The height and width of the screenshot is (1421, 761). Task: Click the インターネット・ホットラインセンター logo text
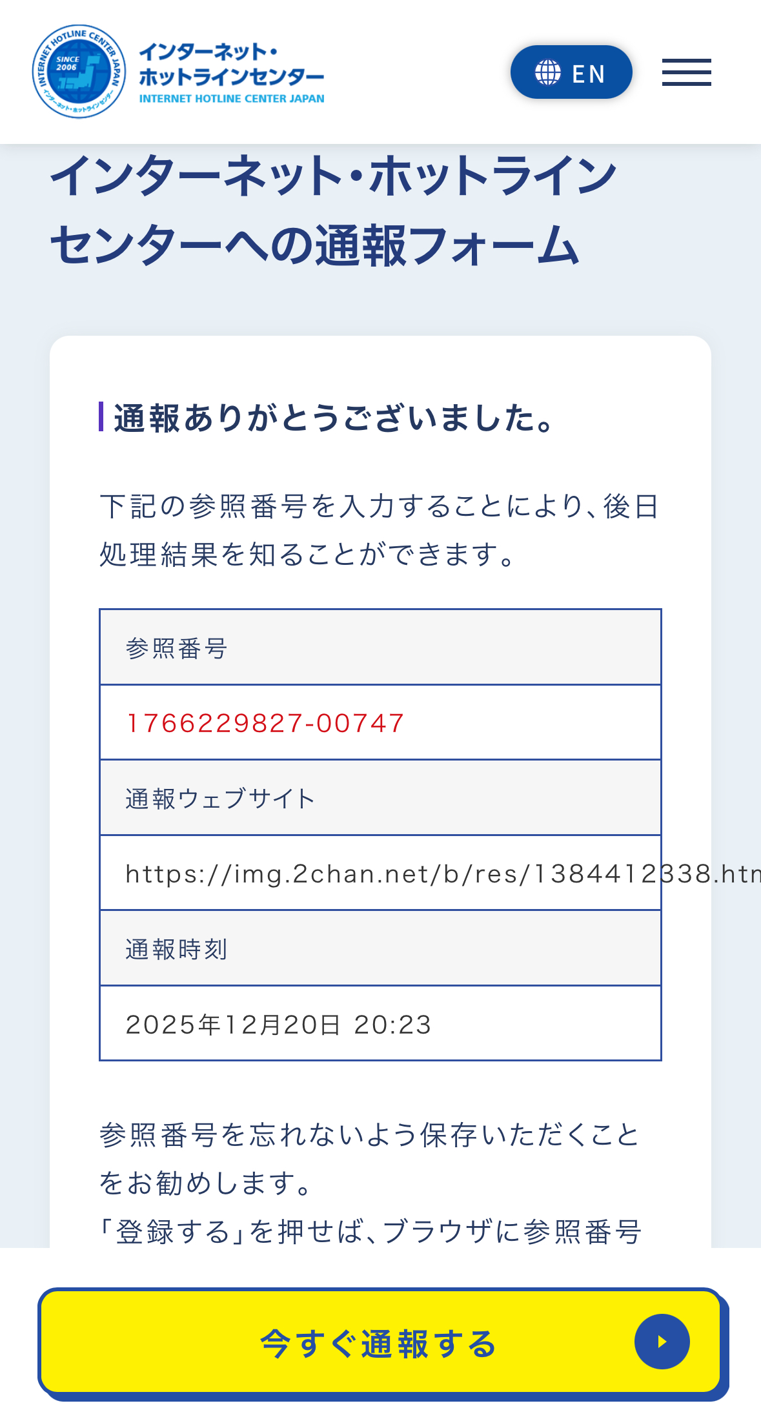click(231, 65)
